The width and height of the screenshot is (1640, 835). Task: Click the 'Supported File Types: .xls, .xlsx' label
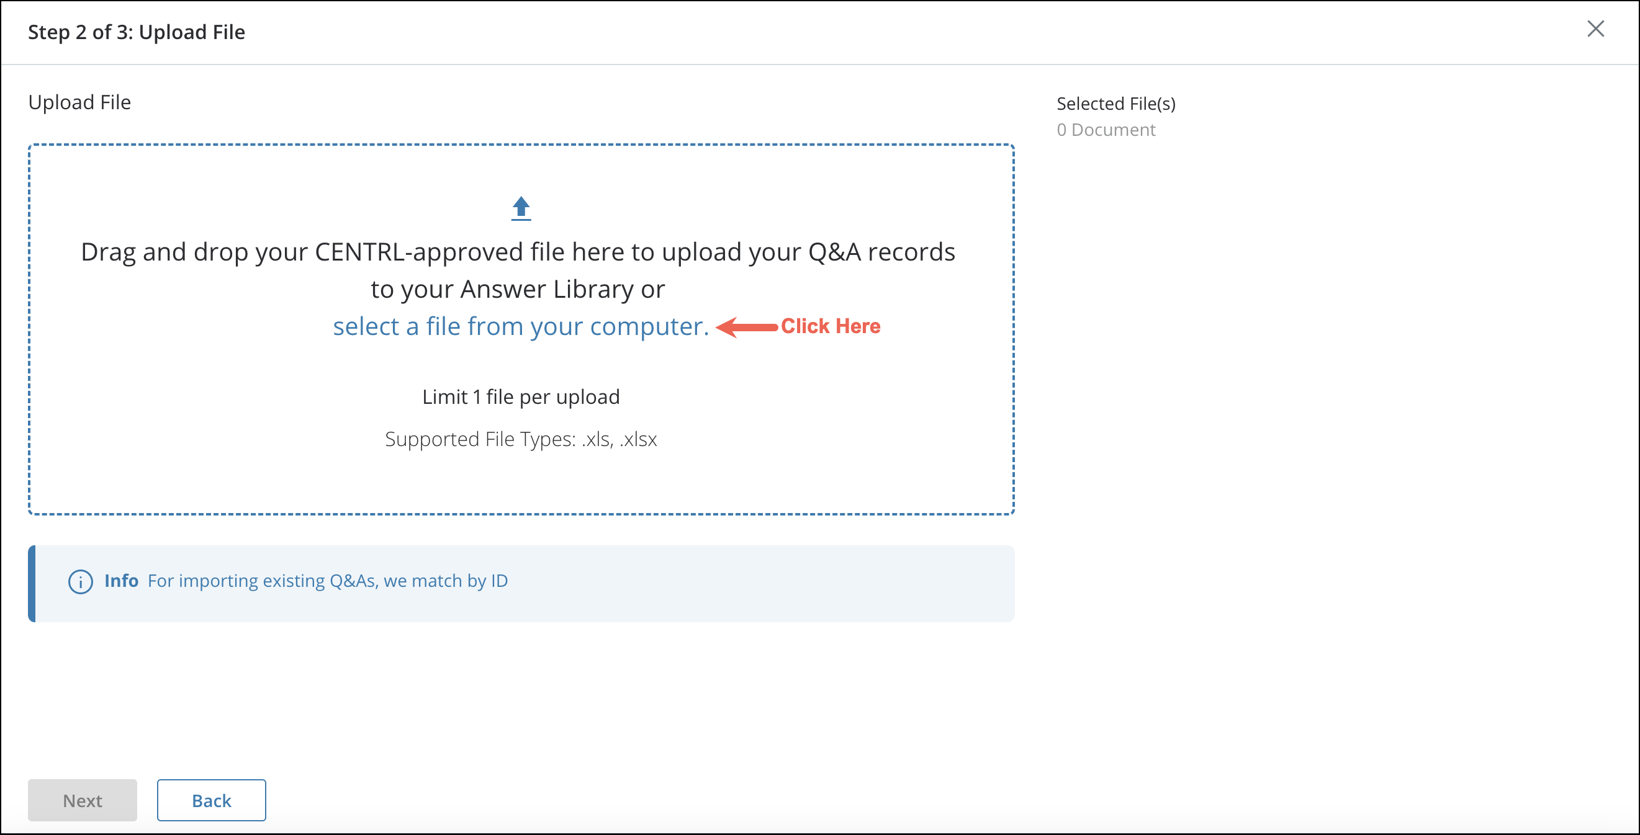520,439
